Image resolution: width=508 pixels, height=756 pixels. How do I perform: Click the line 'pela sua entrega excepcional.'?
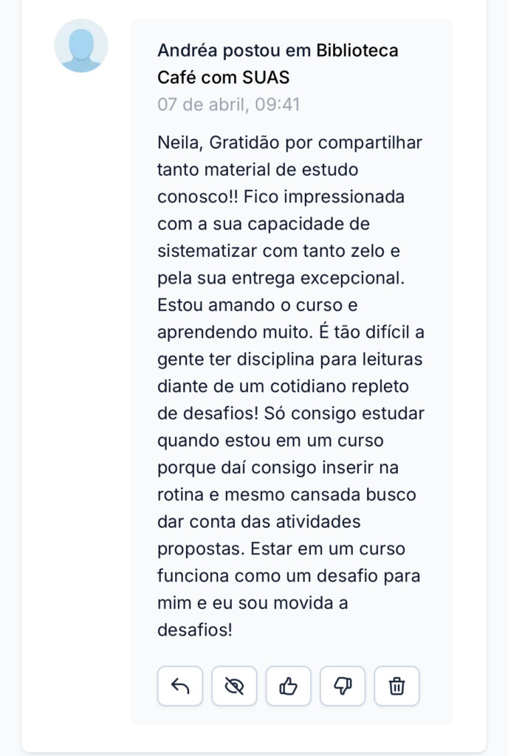point(281,278)
